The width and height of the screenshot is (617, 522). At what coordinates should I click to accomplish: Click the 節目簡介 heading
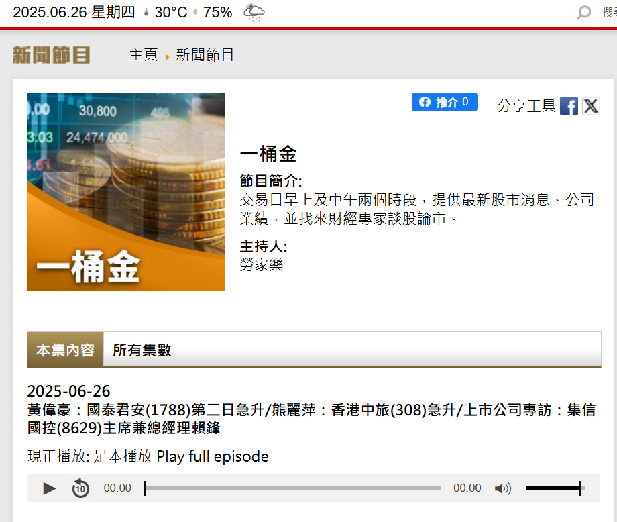click(x=271, y=181)
